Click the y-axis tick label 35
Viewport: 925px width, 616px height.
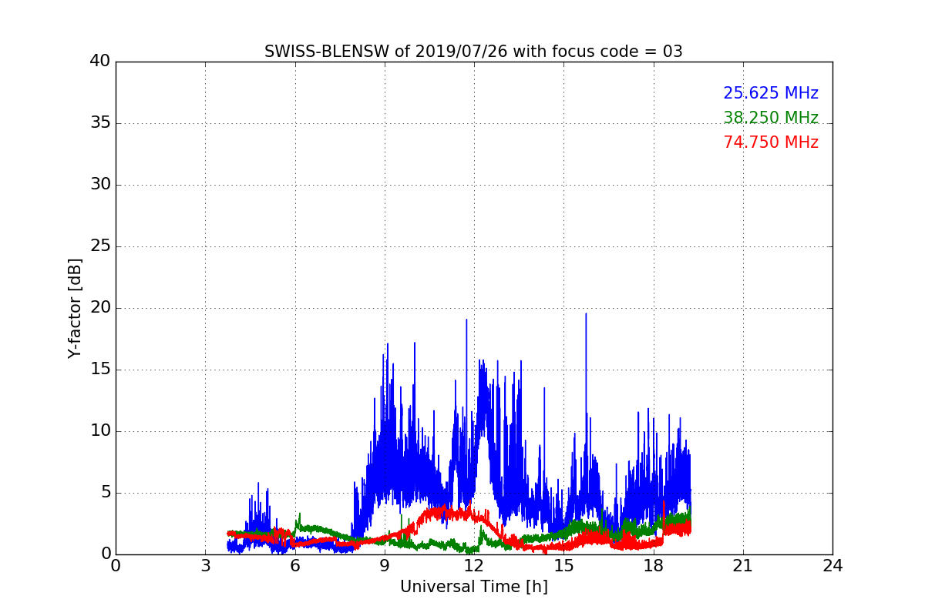(99, 123)
